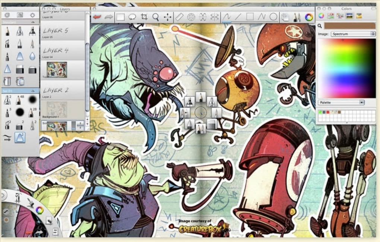Select the Soft eraser in Standard set

click(32, 70)
